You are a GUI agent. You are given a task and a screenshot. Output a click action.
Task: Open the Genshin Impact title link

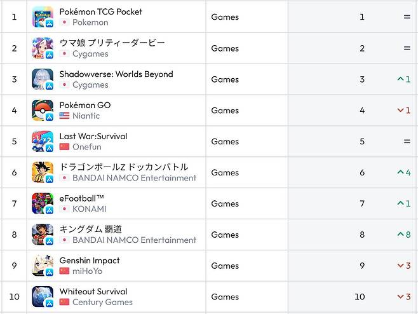pyautogui.click(x=89, y=261)
